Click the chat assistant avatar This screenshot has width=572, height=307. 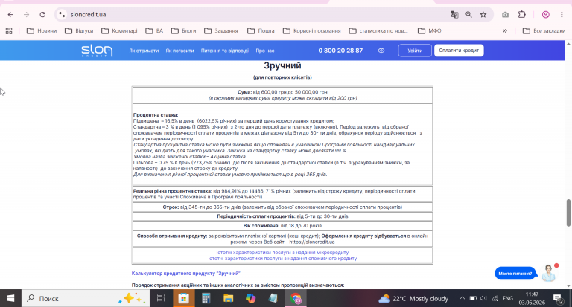coord(548,273)
